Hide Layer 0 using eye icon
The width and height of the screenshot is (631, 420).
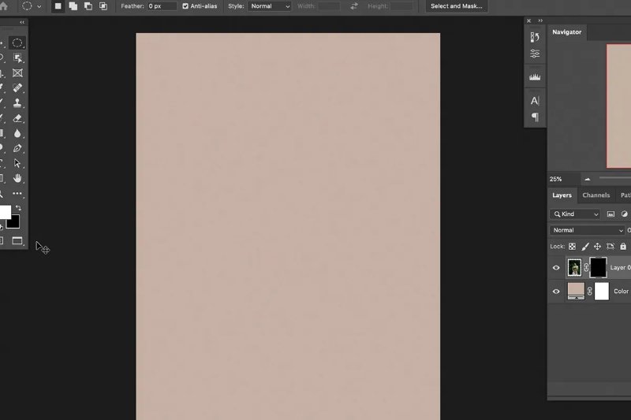tap(556, 268)
